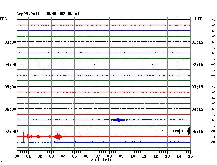The height and width of the screenshot is (165, 217).
Task: Click minute 09 on the time axis
Action: coord(121,156)
